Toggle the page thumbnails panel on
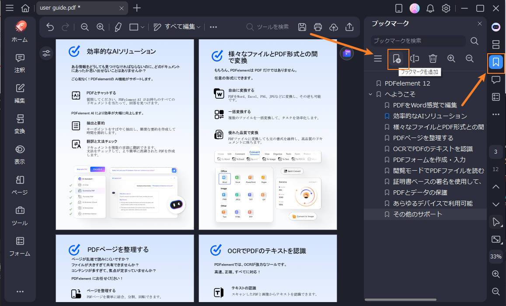 click(496, 44)
